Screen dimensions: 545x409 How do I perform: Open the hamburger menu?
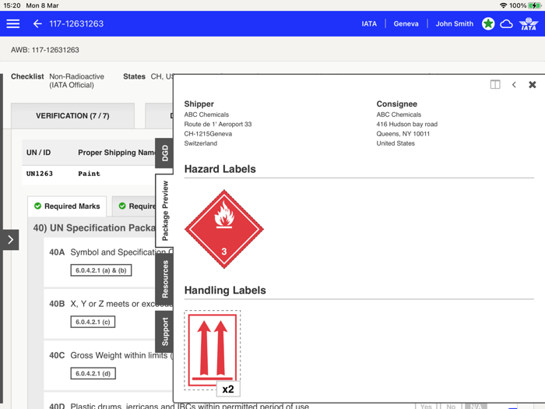pos(13,23)
